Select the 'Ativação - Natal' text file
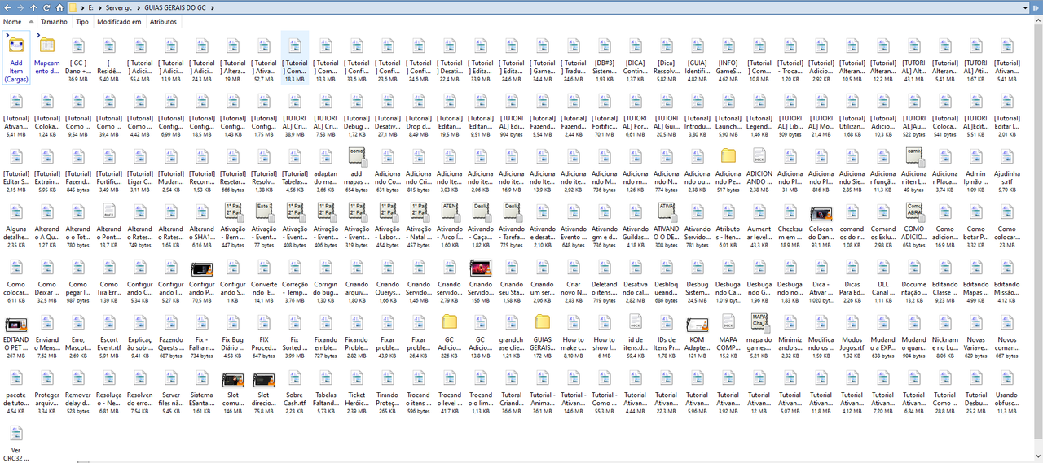Viewport: 1043px width, 463px height. pos(419,223)
